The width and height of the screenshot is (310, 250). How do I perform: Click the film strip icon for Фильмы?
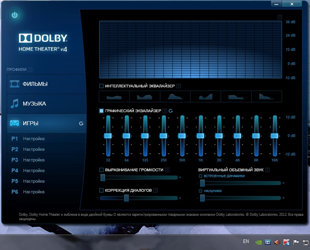15,84
